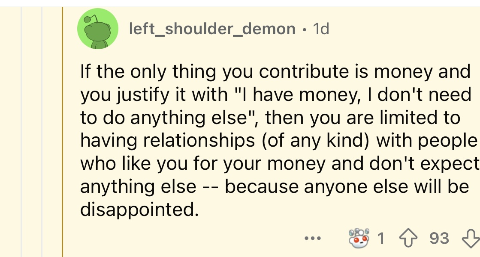View the award count of 1
Screen dimensions: 480x257
pos(381,238)
